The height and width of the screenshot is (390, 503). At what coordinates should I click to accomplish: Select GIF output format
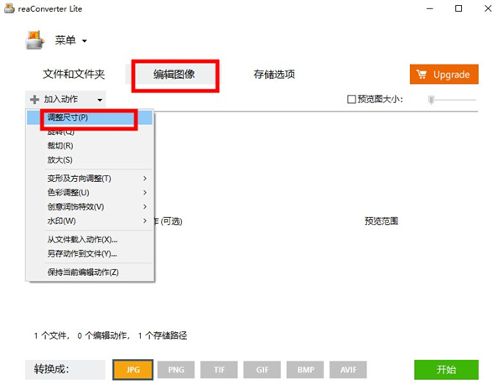(x=262, y=369)
